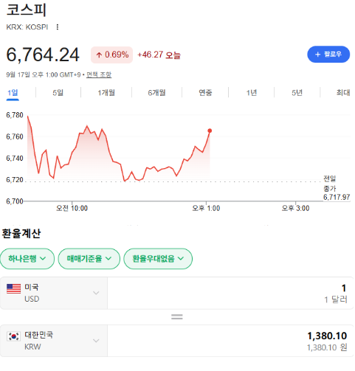Open the 하나은행 bank dropdown
Viewport: 355px width, 371px height.
27,259
